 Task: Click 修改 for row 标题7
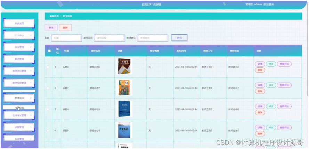click(271, 85)
